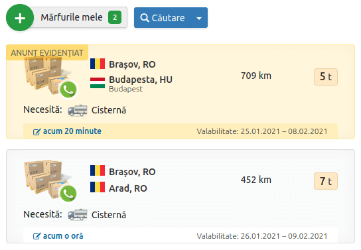Click the green badge showing 2
361x250 pixels.
(x=115, y=17)
